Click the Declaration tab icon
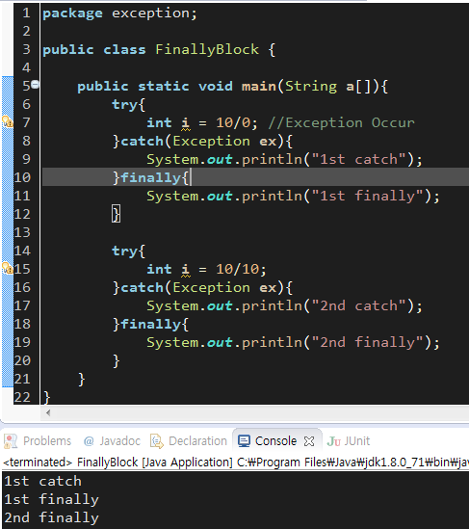Image resolution: width=469 pixels, height=529 pixels. 157,441
